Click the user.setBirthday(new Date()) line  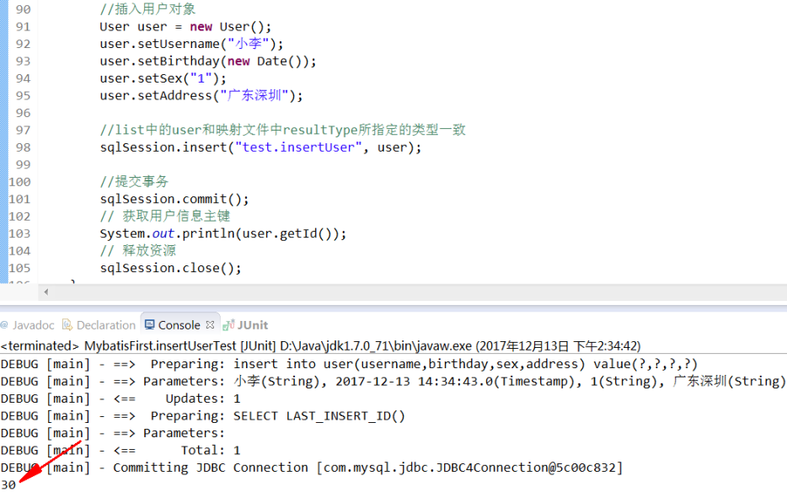point(208,61)
